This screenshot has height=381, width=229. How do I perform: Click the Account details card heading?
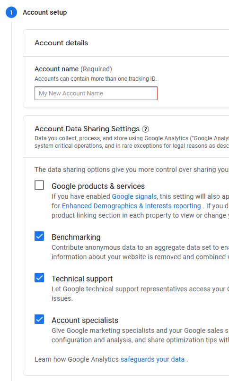click(62, 43)
